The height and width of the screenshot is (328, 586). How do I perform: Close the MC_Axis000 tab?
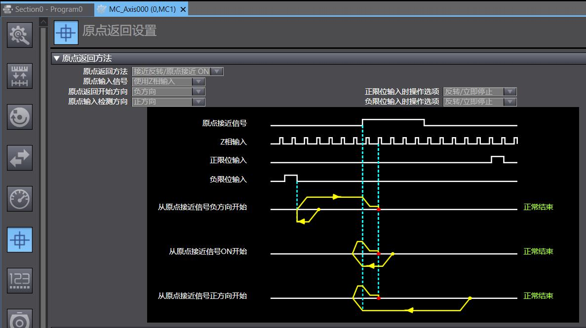point(183,9)
